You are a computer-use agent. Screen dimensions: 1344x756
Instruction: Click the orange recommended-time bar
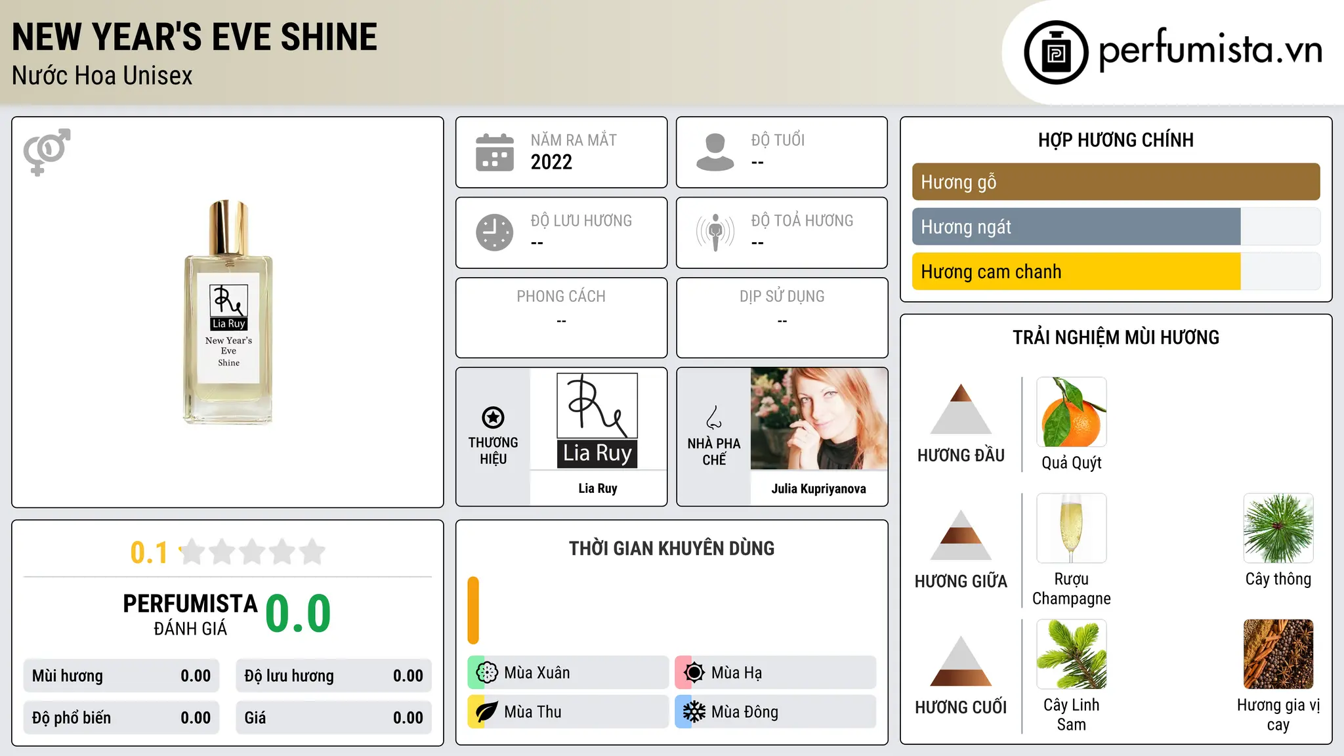[473, 610]
